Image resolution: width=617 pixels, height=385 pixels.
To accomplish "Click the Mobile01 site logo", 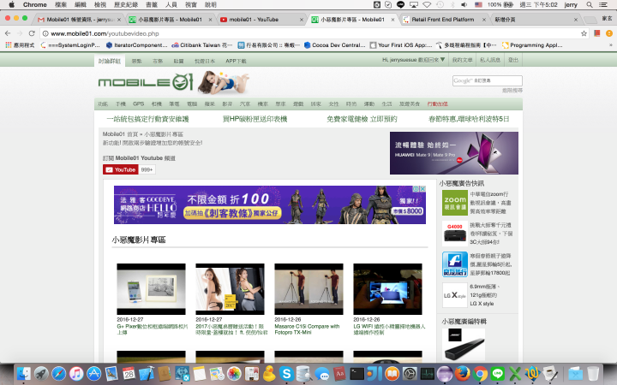I will [x=146, y=82].
